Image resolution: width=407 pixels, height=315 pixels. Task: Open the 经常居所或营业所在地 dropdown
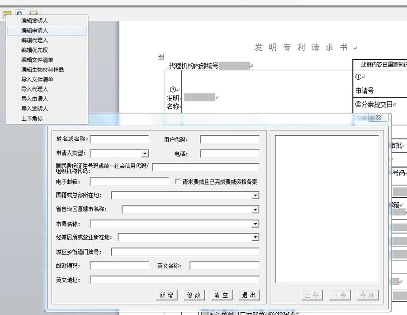click(256, 237)
